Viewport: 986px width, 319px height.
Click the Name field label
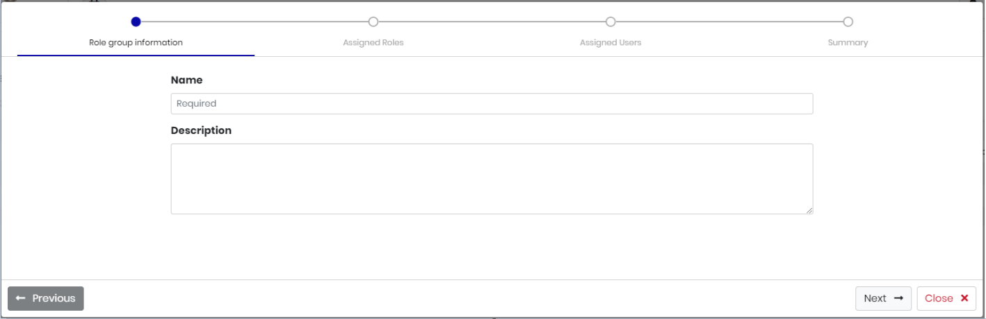point(186,80)
